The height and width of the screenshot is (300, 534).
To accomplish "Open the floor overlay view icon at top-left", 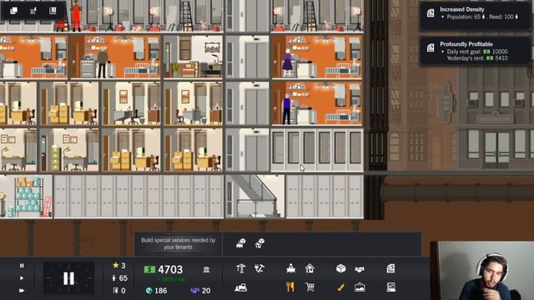I will (x=14, y=11).
